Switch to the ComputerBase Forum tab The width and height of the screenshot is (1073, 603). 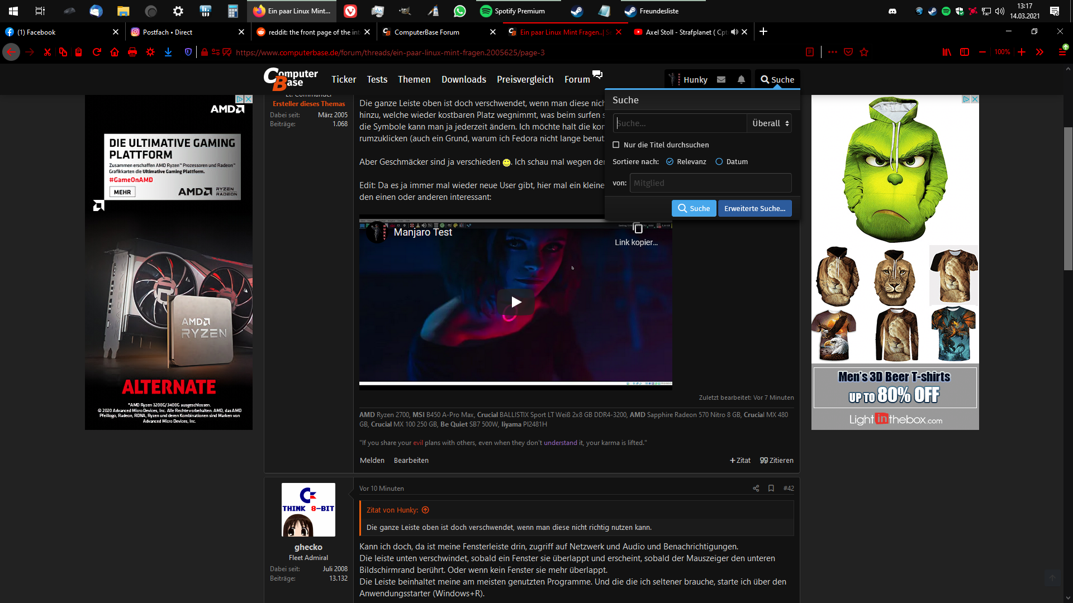pos(427,32)
